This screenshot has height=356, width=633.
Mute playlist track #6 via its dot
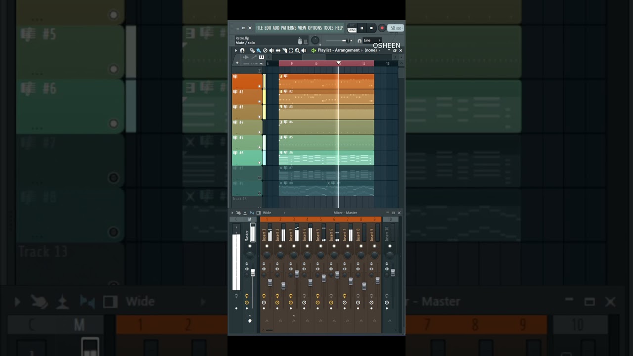(259, 163)
